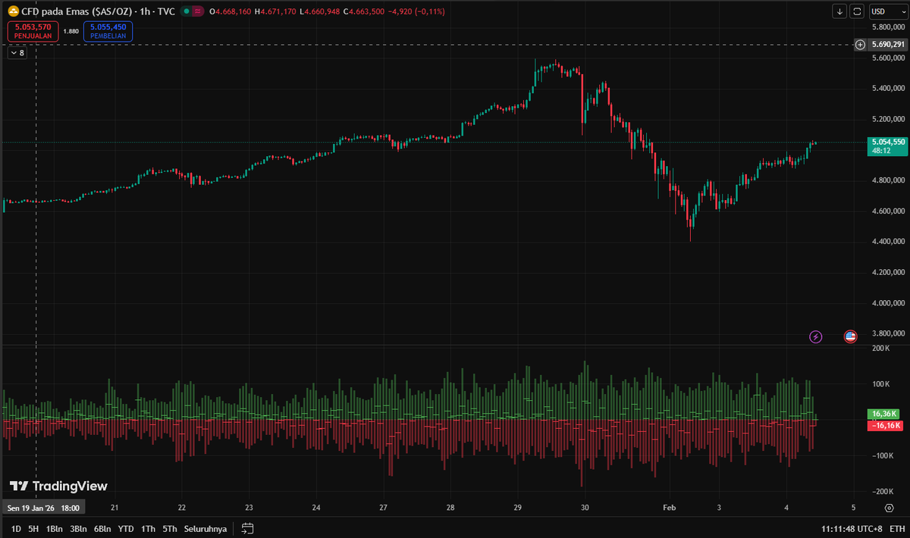This screenshot has height=538, width=910.
Task: Open time axis settings gear icon
Action: click(889, 507)
